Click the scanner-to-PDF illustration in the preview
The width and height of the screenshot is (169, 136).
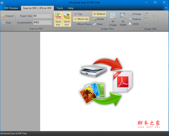(x=106, y=82)
